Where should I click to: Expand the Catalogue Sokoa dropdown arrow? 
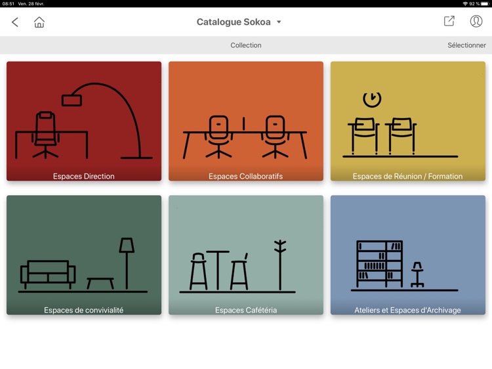pyautogui.click(x=279, y=22)
